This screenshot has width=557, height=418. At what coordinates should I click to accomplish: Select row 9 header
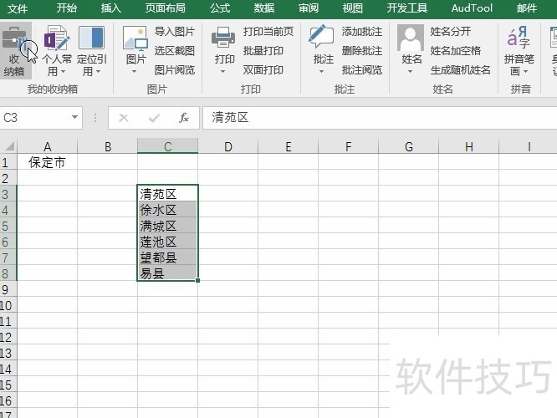[x=8, y=289]
